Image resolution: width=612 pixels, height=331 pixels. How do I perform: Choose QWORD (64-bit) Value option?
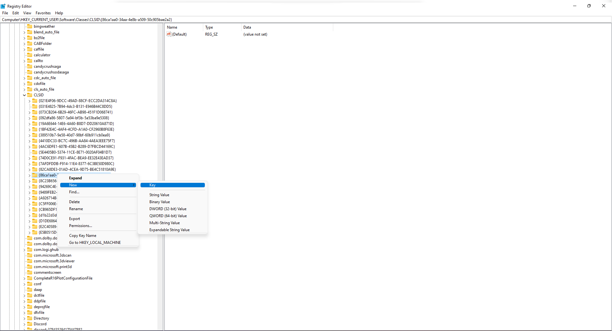(173, 216)
